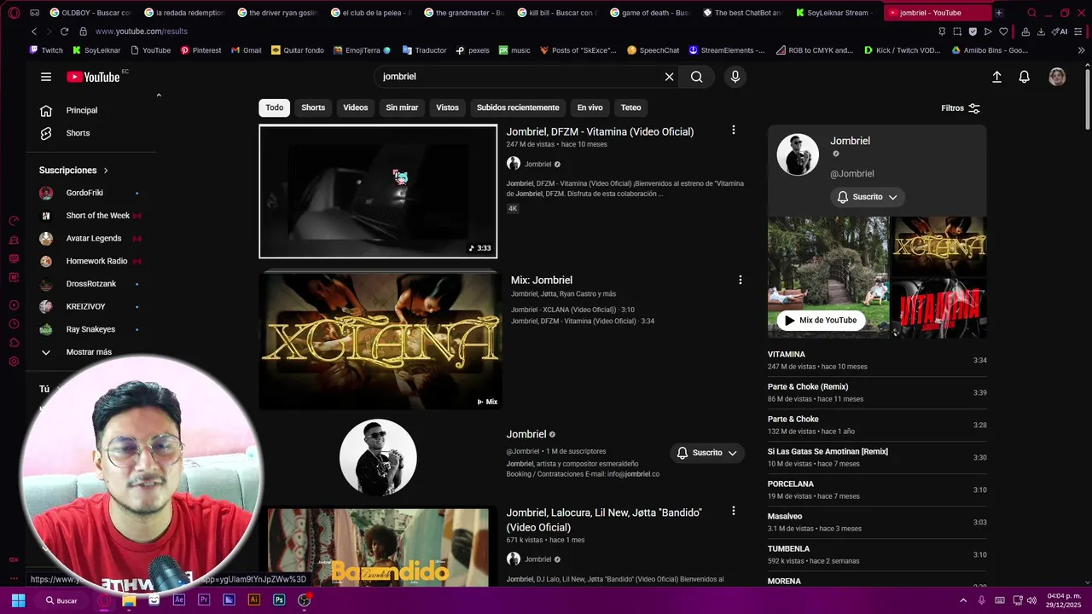Image resolution: width=1092 pixels, height=614 pixels.
Task: Select the Videos filter chip
Action: pos(356,107)
